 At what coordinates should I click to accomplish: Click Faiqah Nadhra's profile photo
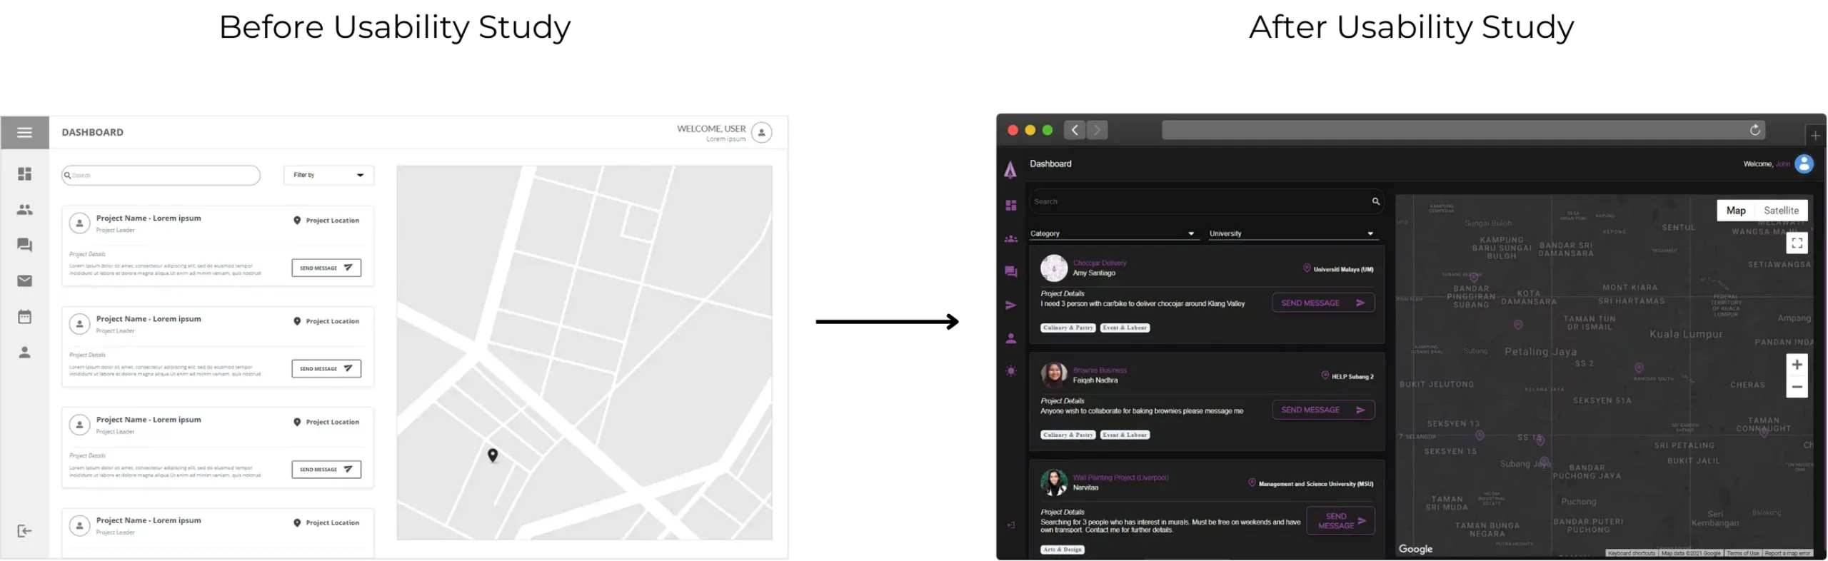point(1053,375)
